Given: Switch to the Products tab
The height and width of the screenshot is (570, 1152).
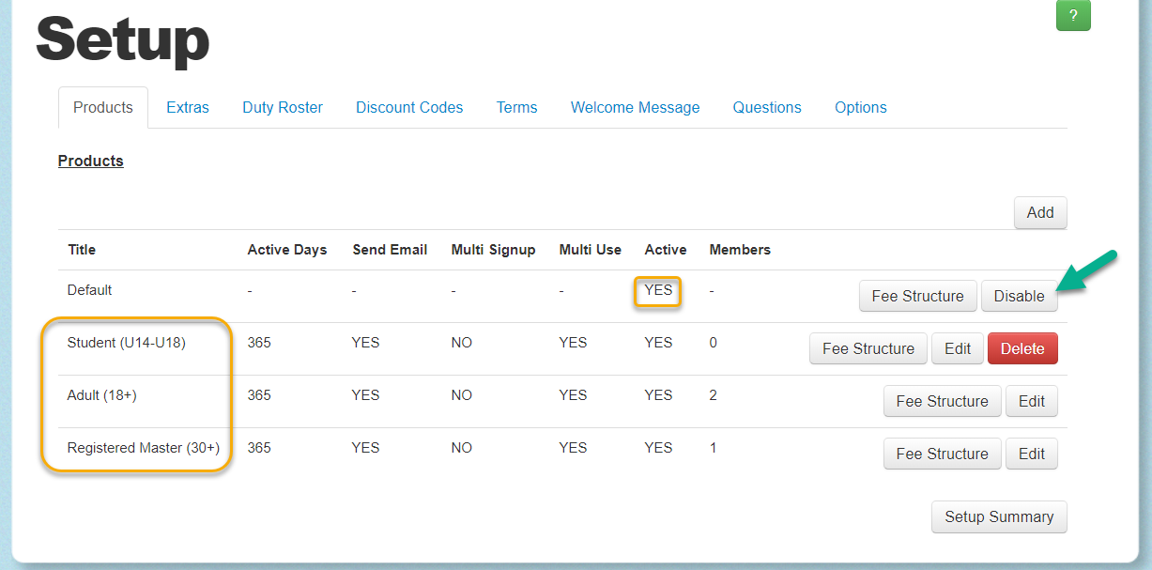Looking at the screenshot, I should (x=103, y=107).
